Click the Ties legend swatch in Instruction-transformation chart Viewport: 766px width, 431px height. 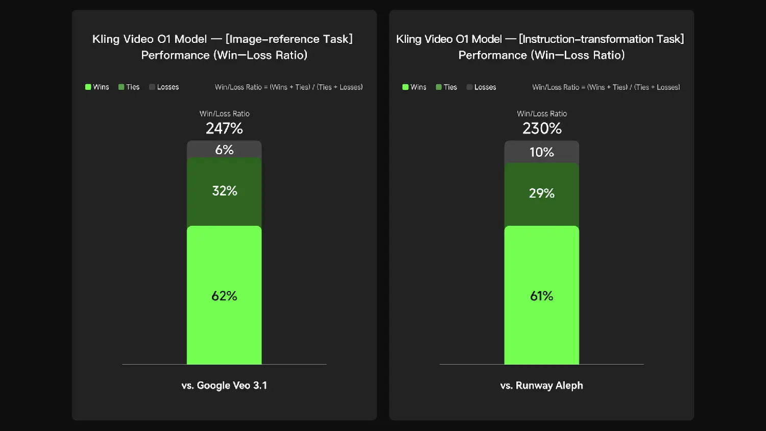tap(439, 87)
